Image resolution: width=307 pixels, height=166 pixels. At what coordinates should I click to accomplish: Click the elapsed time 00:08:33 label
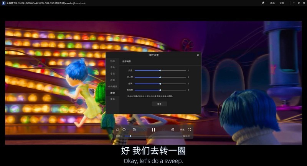point(119,136)
